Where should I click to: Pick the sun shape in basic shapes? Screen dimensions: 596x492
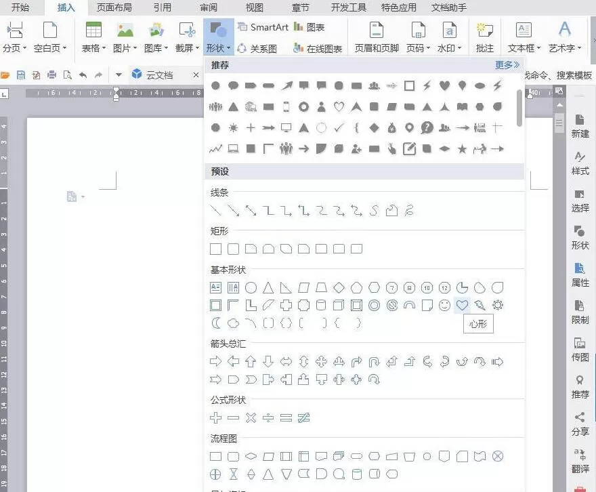pos(497,305)
